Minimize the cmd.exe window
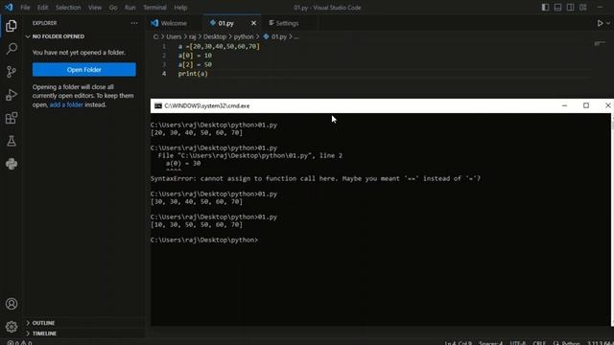The image size is (614, 345). point(564,105)
